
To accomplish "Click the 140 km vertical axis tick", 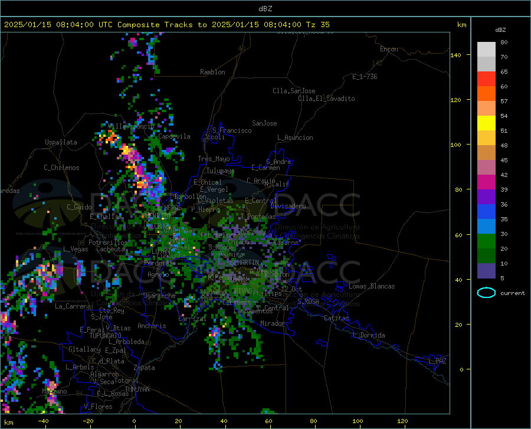I will pyautogui.click(x=455, y=55).
